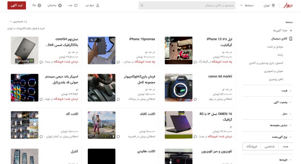Select صوتی و تصویری subcategory
This screenshot has height=164, width=301.
coord(273,71)
